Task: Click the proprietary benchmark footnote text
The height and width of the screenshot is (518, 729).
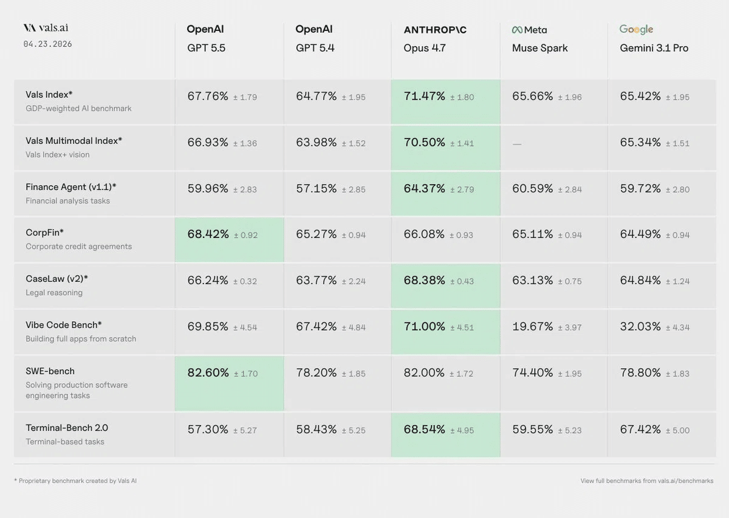Action: [x=75, y=481]
